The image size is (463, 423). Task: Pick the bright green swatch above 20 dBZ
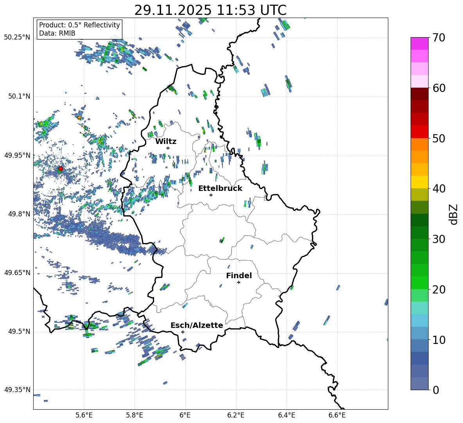click(x=420, y=283)
